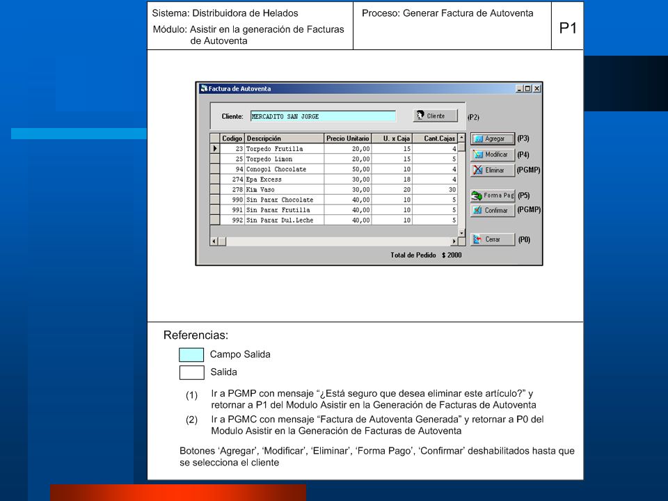Click the grid's vertical scrollbar down arrow
The height and width of the screenshot is (501, 668).
(461, 233)
